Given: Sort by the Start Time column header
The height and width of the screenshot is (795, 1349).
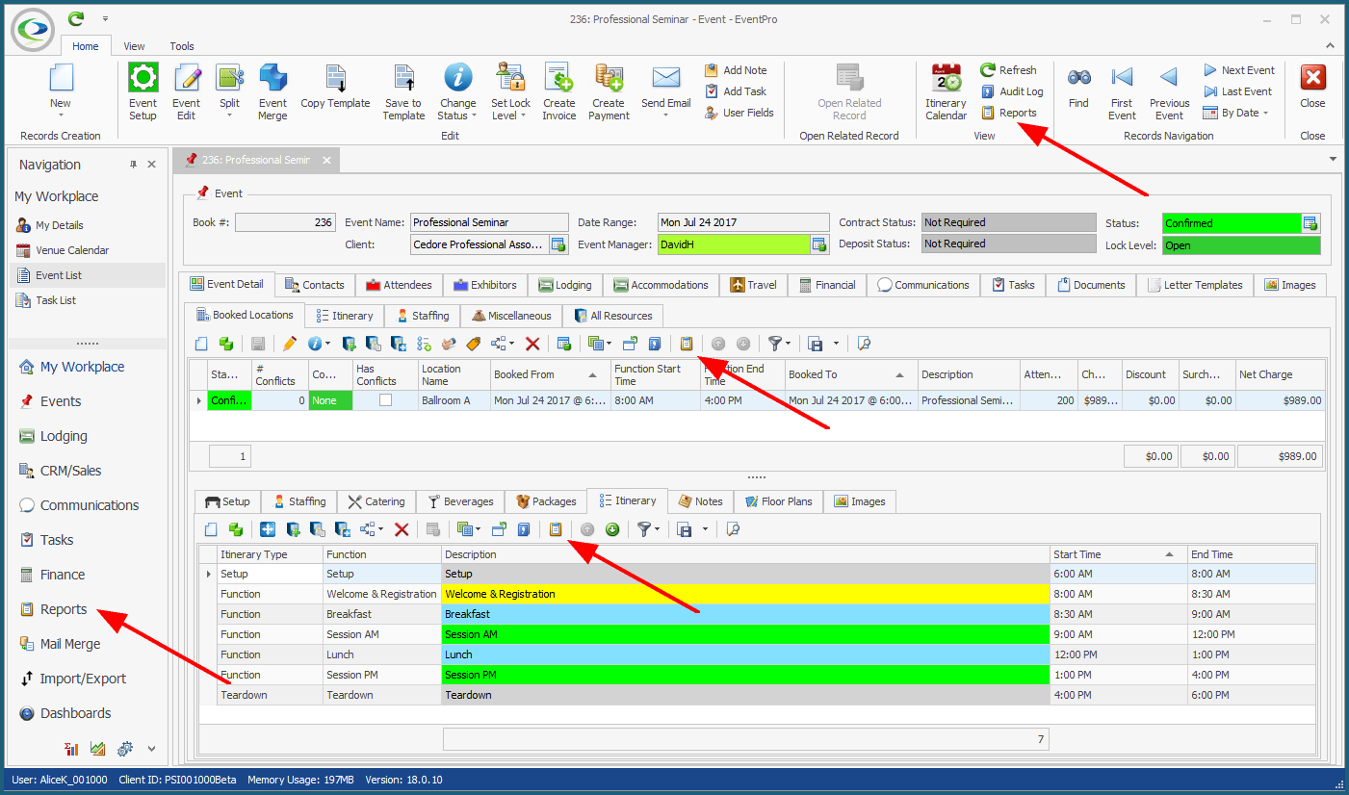Looking at the screenshot, I should click(x=1118, y=554).
